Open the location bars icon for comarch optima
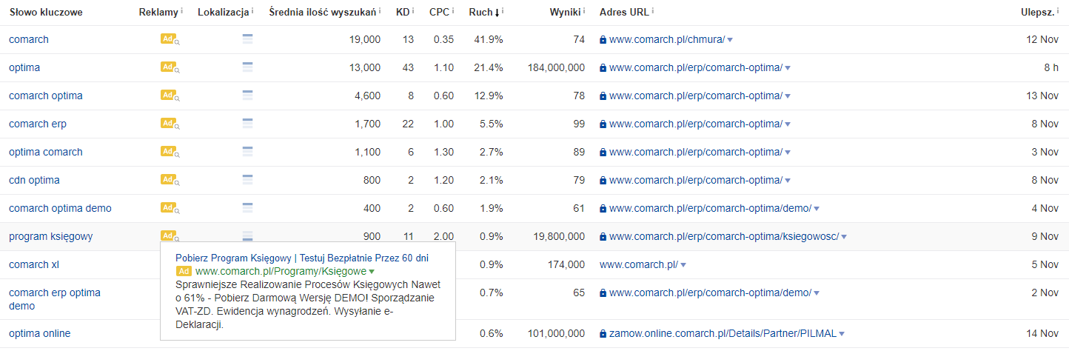 [248, 96]
